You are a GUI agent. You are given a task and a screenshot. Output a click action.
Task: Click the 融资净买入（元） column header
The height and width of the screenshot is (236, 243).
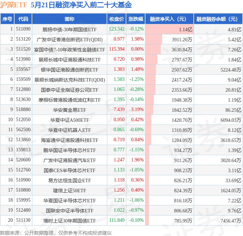click(169, 19)
